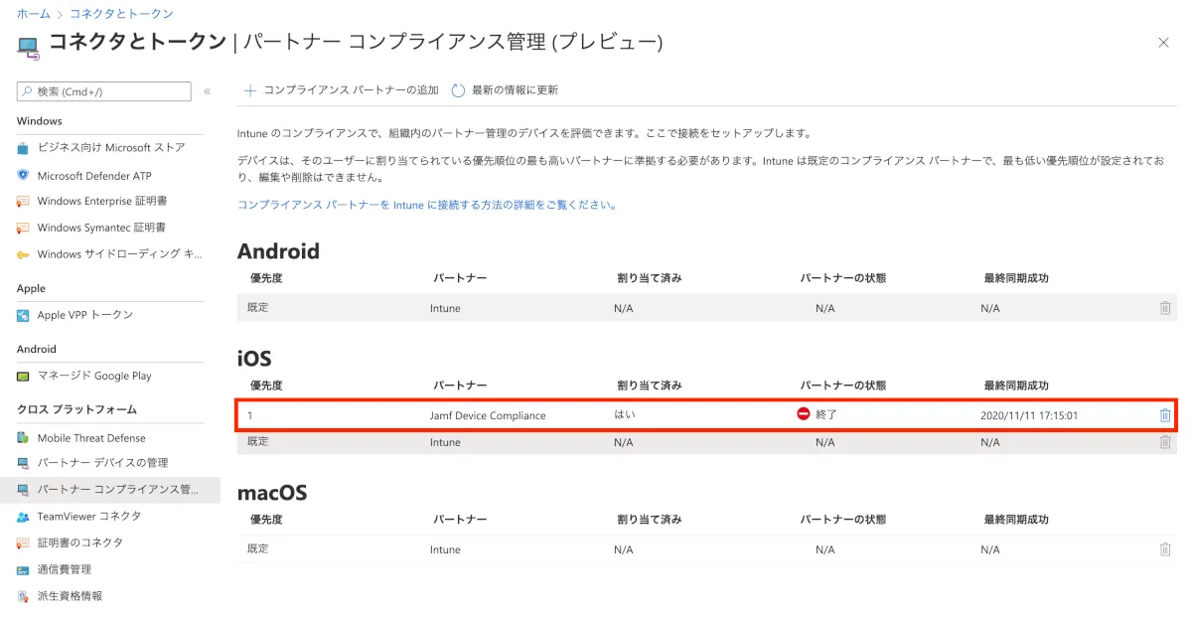Click コネクタとトークン breadcrumb link

pos(121,14)
